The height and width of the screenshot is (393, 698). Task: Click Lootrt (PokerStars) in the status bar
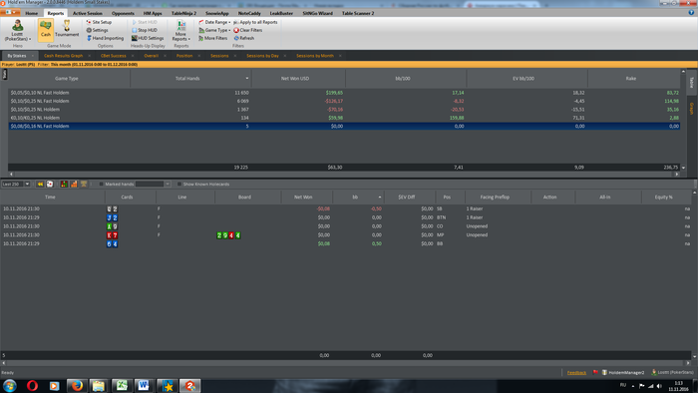pyautogui.click(x=672, y=372)
